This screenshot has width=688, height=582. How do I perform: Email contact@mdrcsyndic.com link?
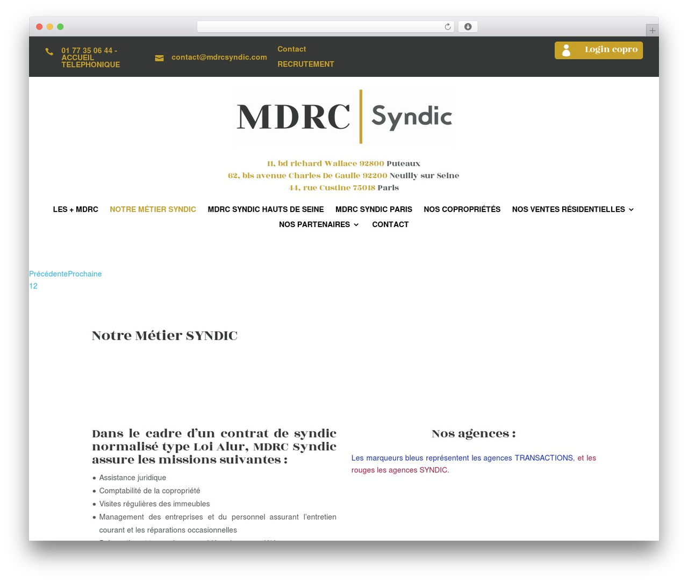pos(219,57)
